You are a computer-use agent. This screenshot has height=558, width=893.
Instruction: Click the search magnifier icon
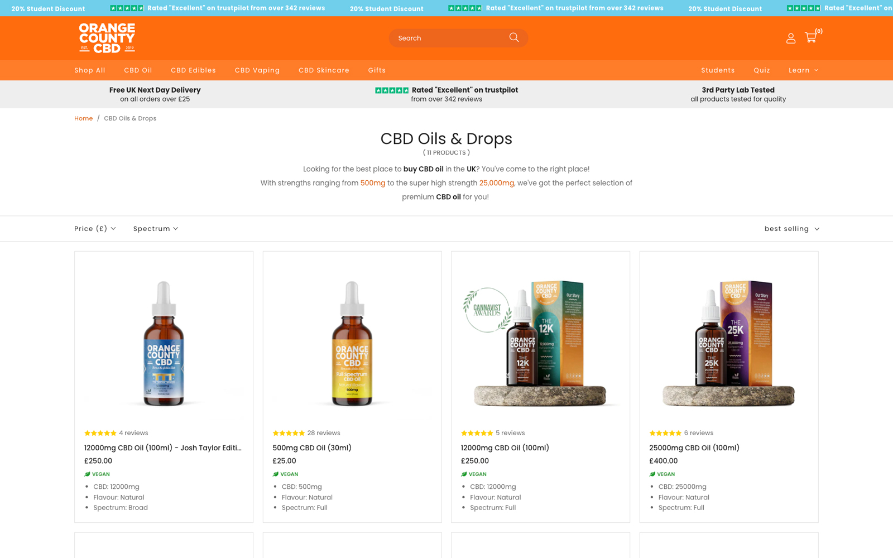click(513, 37)
